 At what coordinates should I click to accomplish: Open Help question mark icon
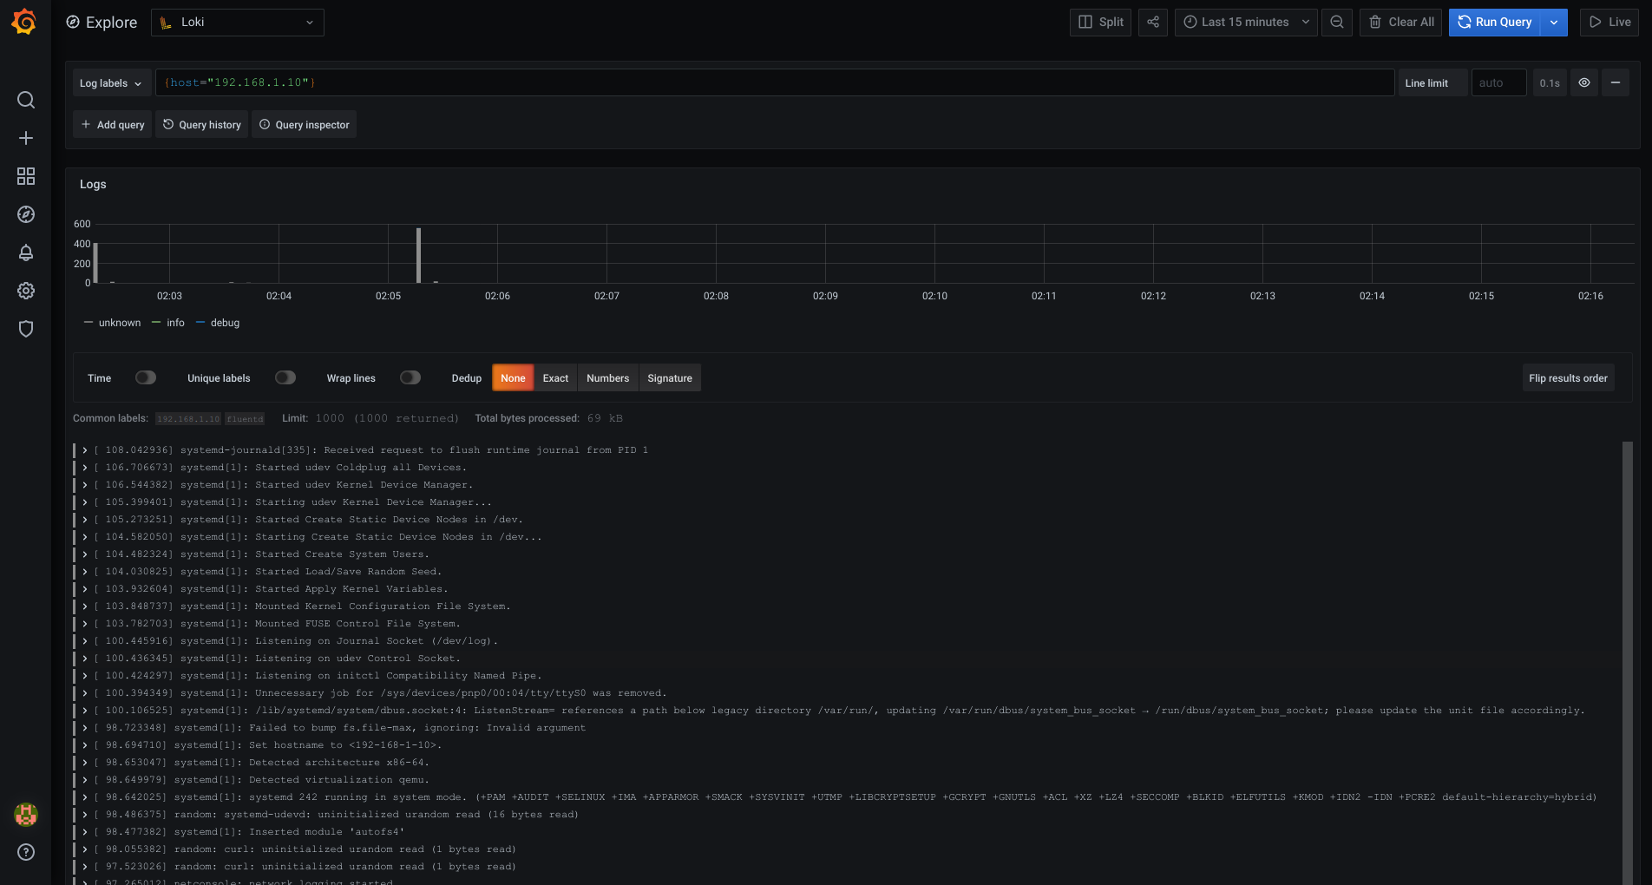(x=26, y=852)
